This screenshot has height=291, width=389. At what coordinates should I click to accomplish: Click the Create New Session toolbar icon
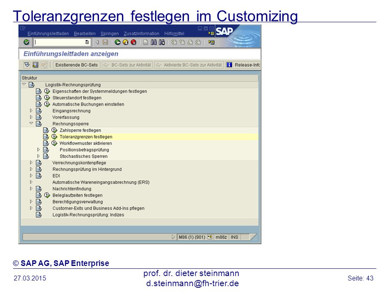[212, 42]
